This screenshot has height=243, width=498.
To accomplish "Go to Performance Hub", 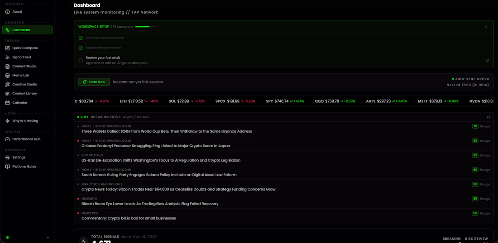I will click(x=27, y=139).
